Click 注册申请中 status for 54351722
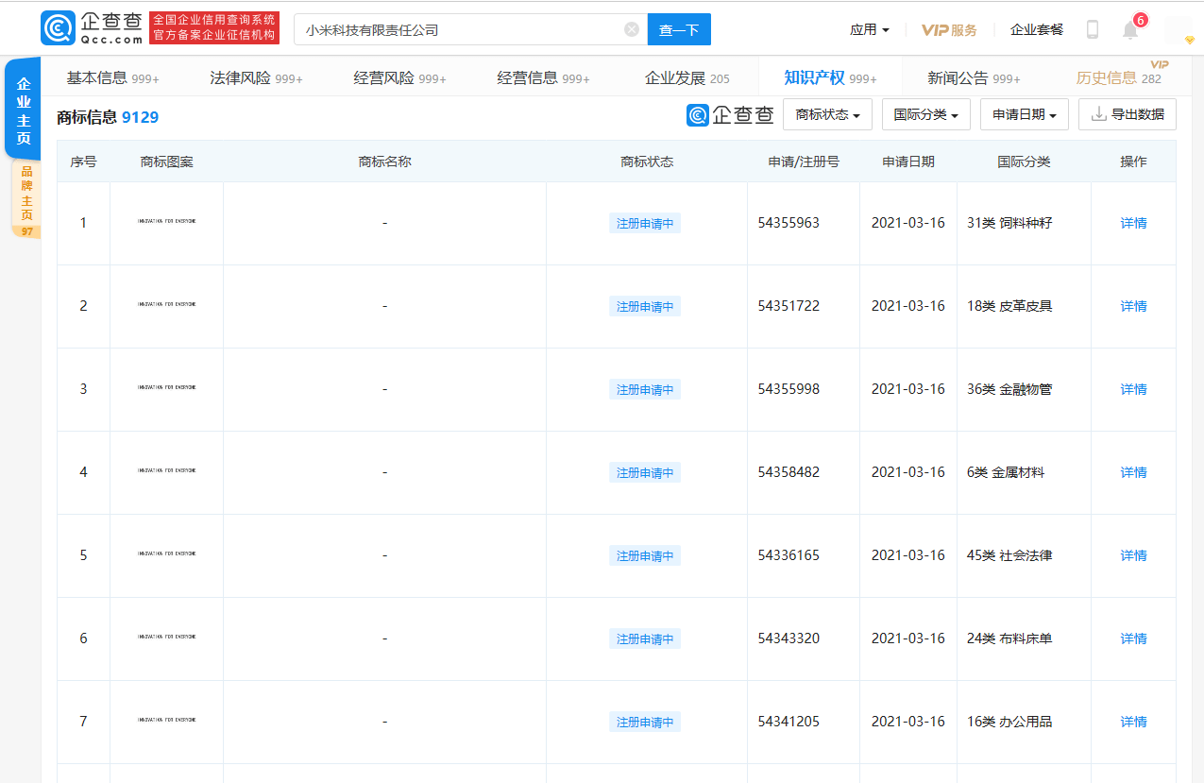 (645, 307)
